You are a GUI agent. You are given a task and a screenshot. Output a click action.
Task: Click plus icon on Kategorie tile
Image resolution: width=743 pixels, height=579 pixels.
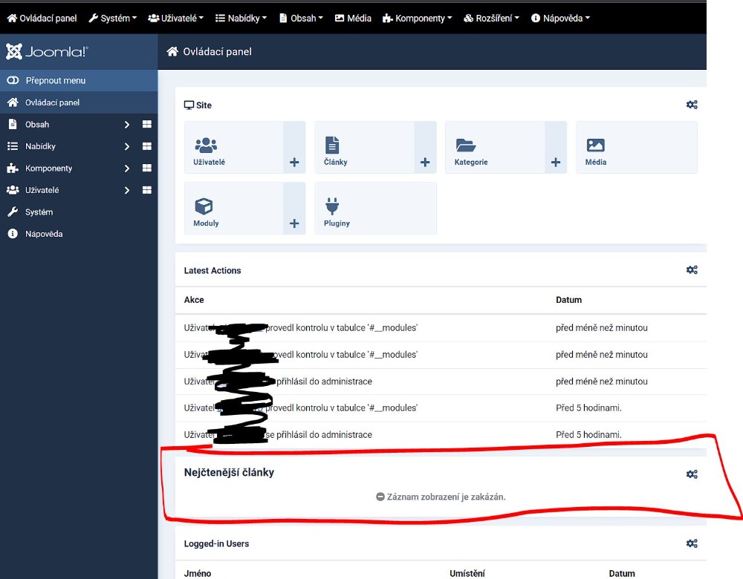click(556, 163)
